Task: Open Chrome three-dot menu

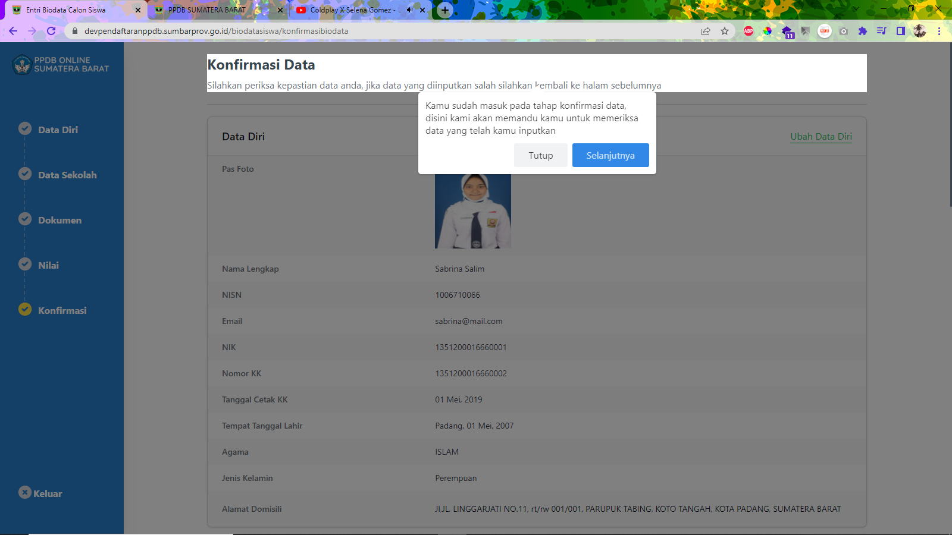Action: tap(939, 31)
